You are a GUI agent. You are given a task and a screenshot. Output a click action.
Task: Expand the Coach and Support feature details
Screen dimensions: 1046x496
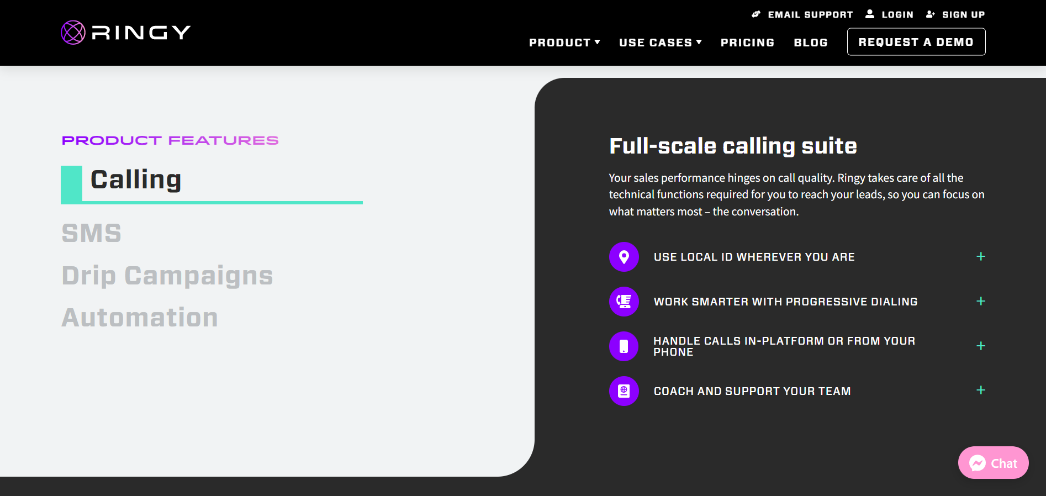pos(981,390)
